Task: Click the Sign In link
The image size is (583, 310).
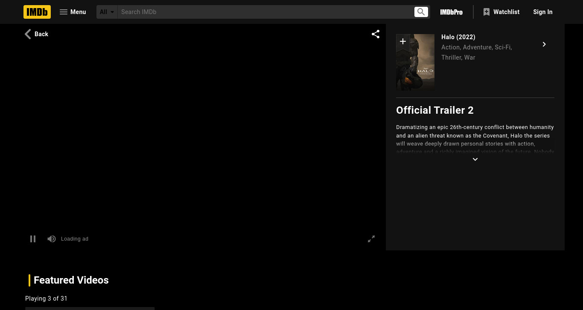Action: click(x=543, y=12)
